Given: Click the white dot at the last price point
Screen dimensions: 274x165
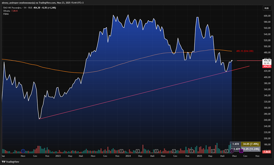Looking at the screenshot, I should [232, 61].
